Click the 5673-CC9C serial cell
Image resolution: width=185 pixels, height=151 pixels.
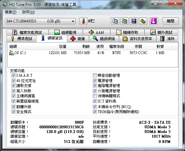tap(138, 53)
